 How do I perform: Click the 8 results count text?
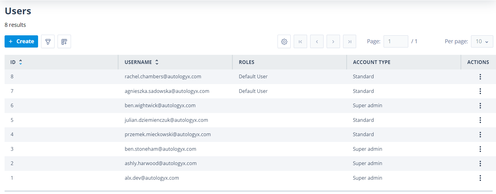tap(15, 25)
